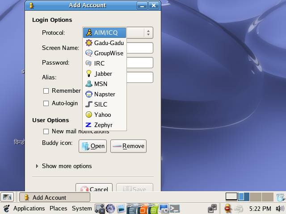Enable the Remember password checkbox
Image resolution: width=286 pixels, height=214 pixels.
pos(46,91)
